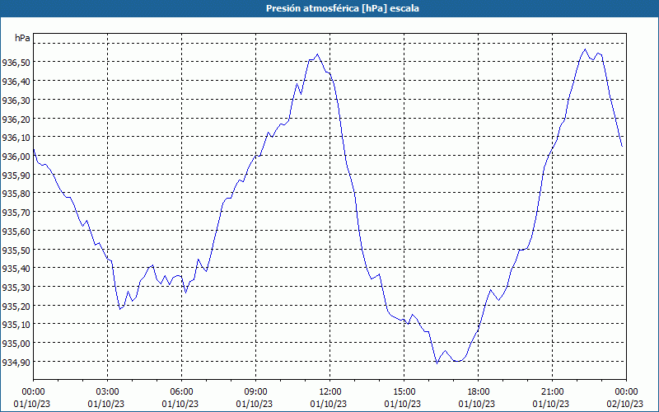Select the 935,20 axis value

click(x=16, y=306)
